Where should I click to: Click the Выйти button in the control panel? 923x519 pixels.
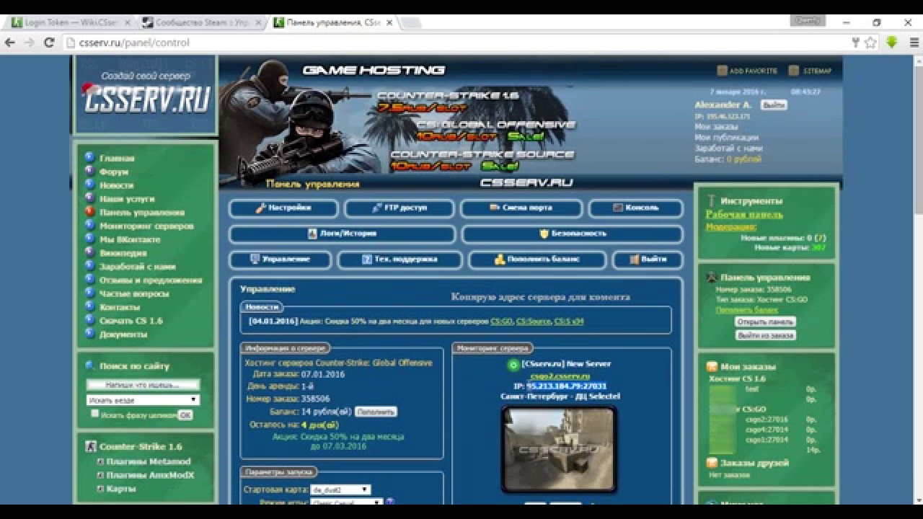[x=648, y=259]
